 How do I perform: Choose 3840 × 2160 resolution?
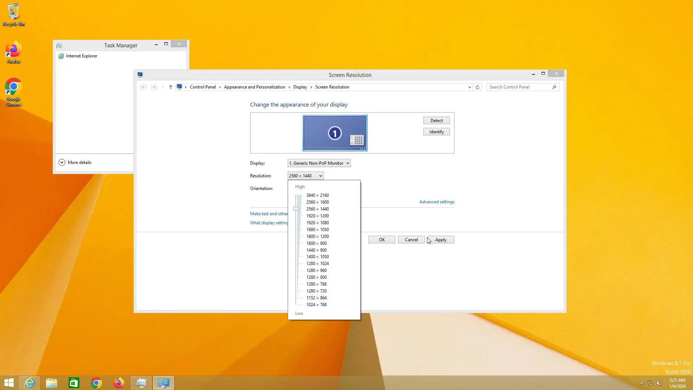(x=317, y=195)
